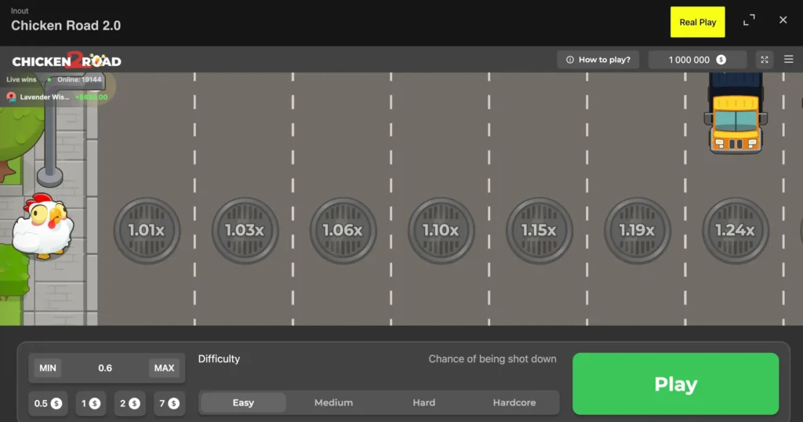Click the 1.01x manhole cover multiplier
Viewport: 803px width, 422px height.
147,231
